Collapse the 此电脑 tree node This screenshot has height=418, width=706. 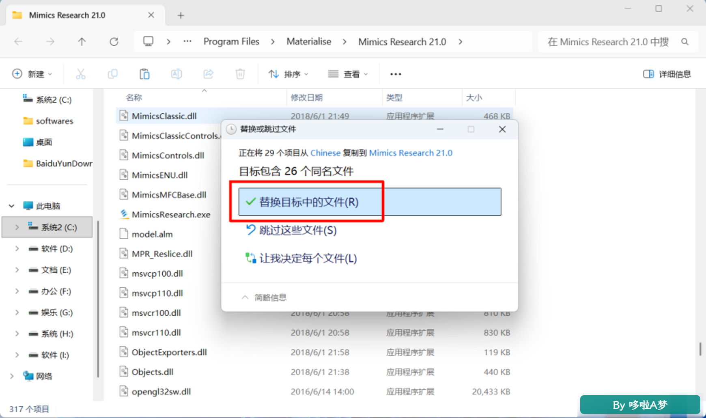coord(12,206)
